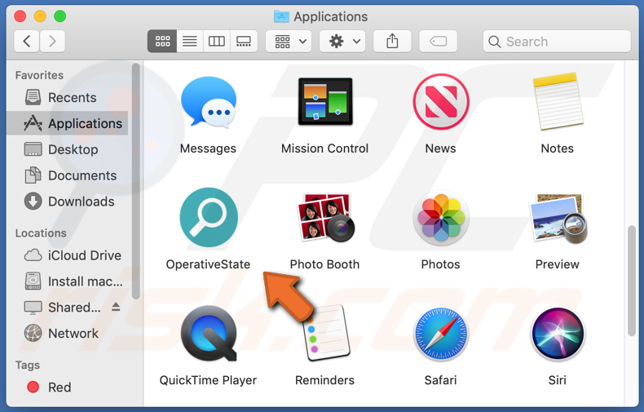Open the Siri app icon
Screen dimensions: 644x412
click(x=558, y=334)
